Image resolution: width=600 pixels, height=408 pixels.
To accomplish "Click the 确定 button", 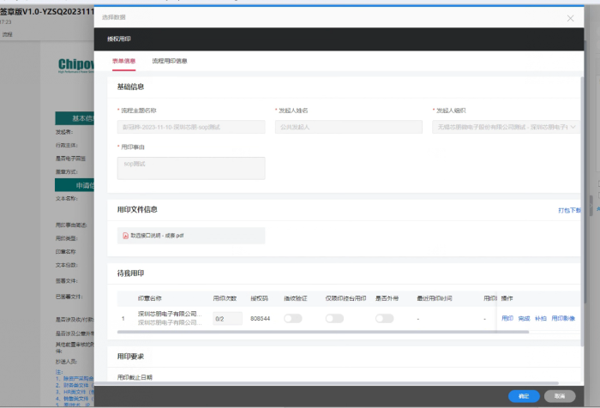I will pos(524,396).
